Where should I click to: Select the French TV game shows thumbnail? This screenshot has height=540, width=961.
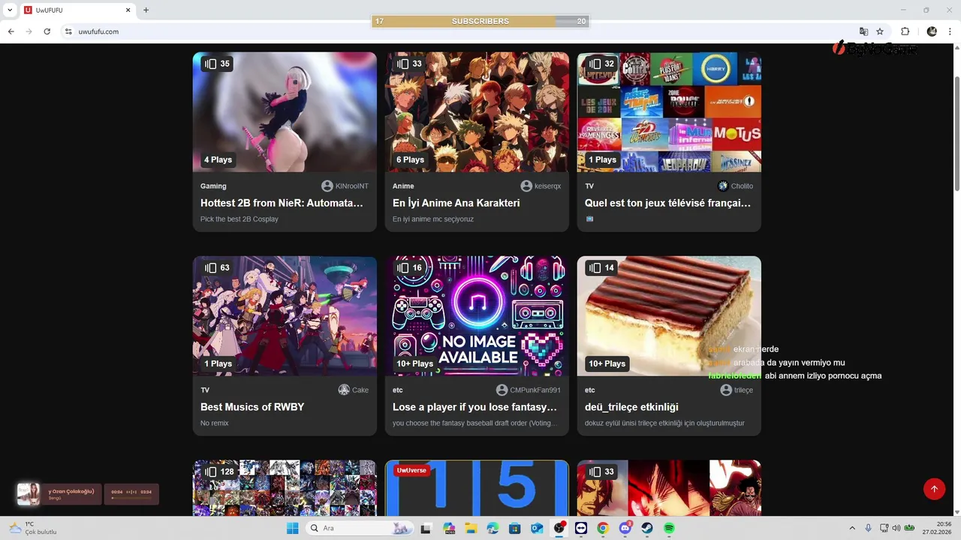[x=669, y=112]
